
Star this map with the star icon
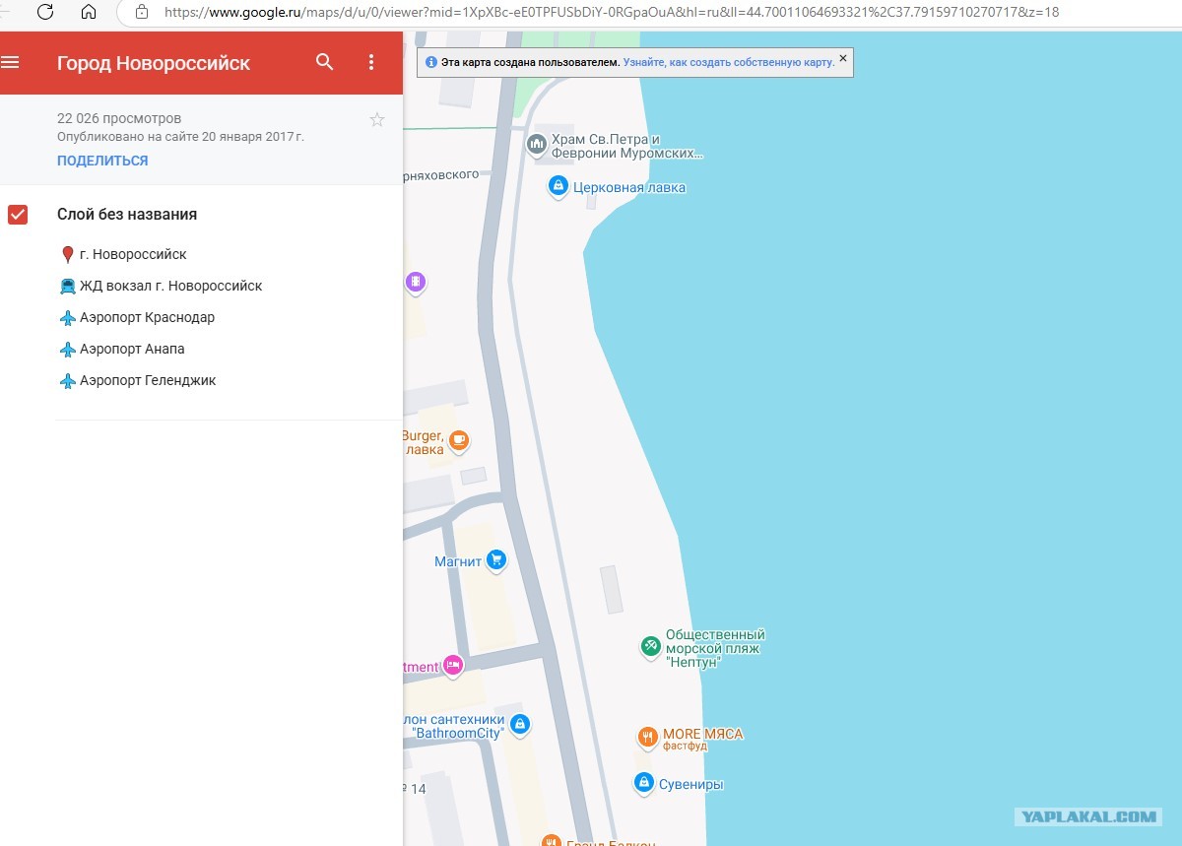pyautogui.click(x=377, y=120)
